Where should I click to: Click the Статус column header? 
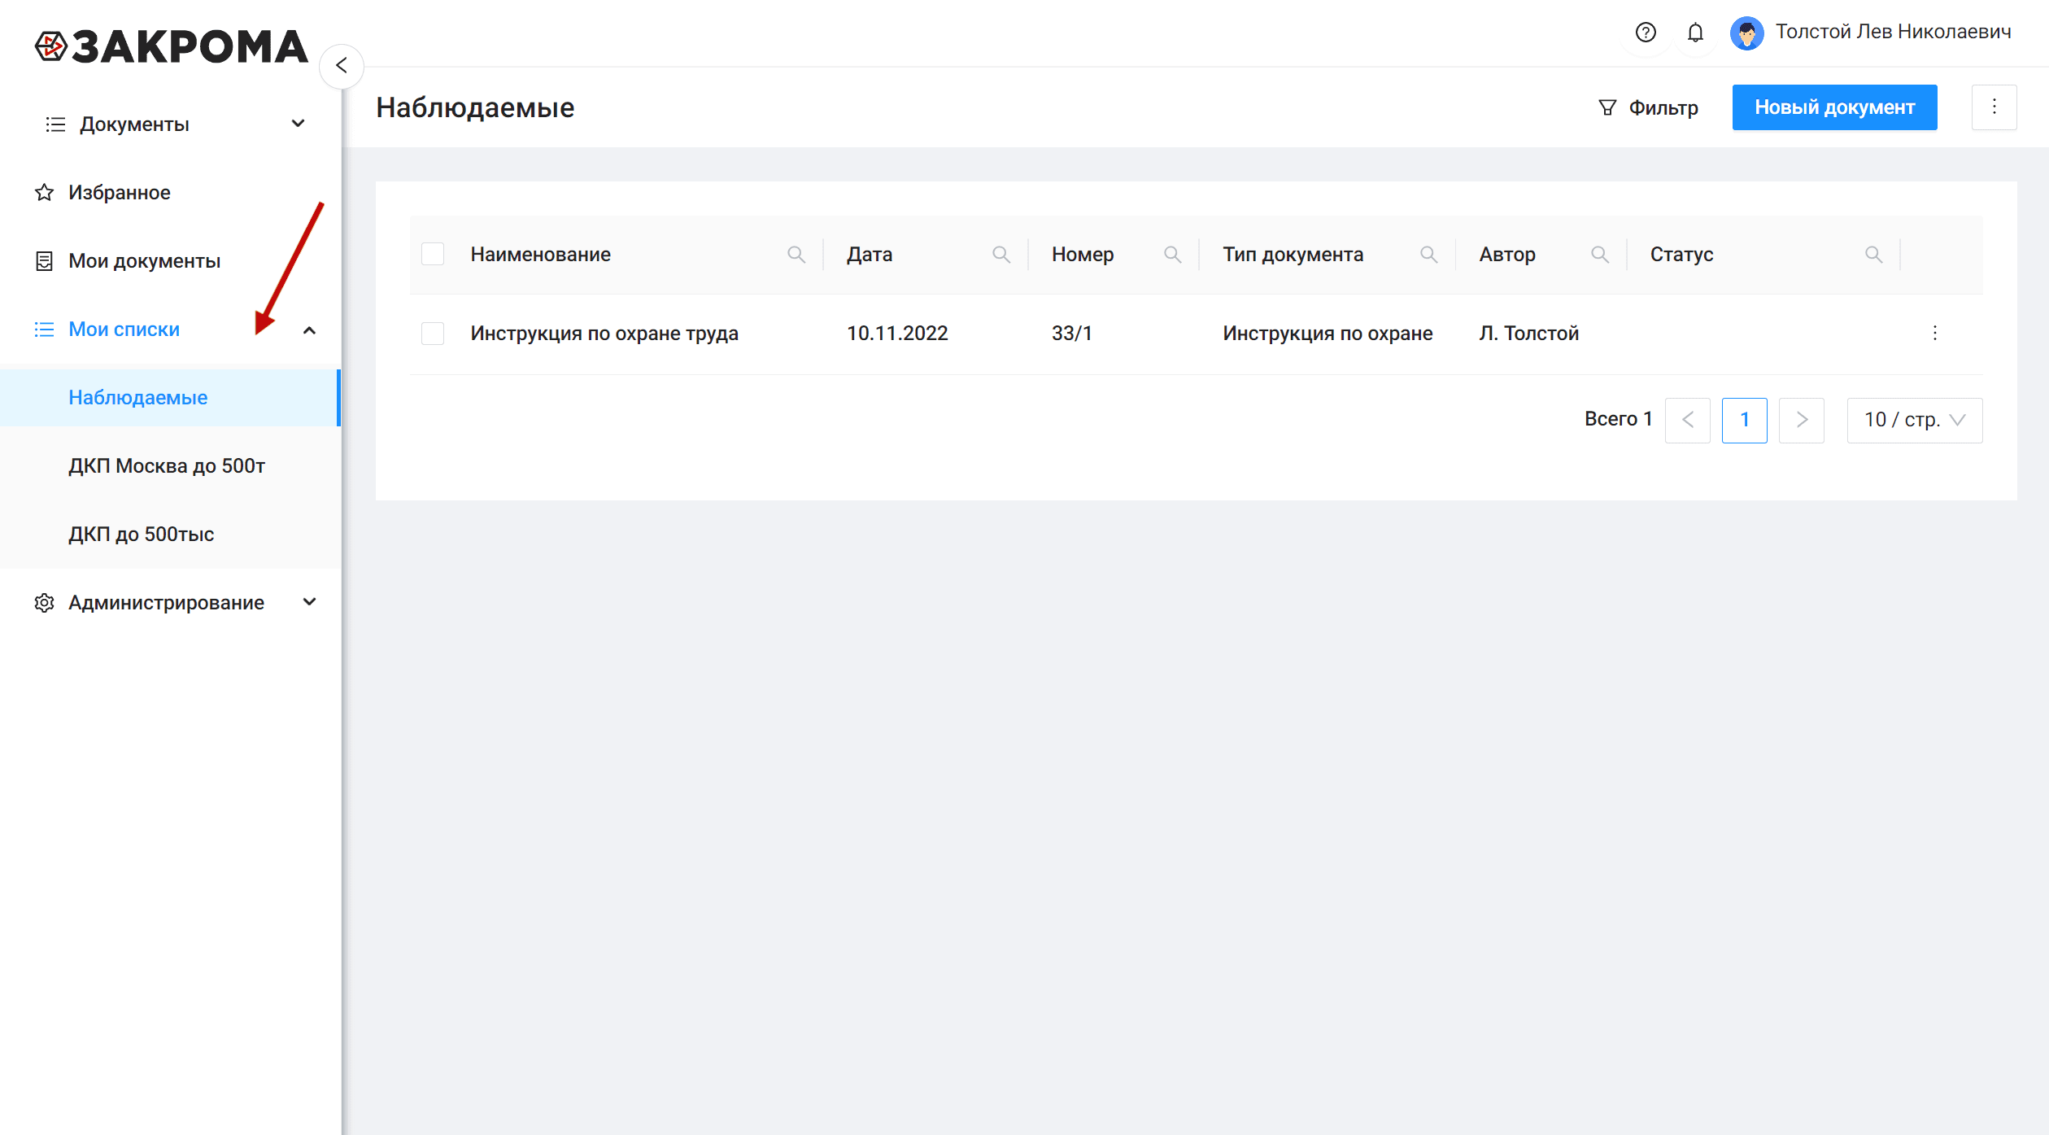1681,255
